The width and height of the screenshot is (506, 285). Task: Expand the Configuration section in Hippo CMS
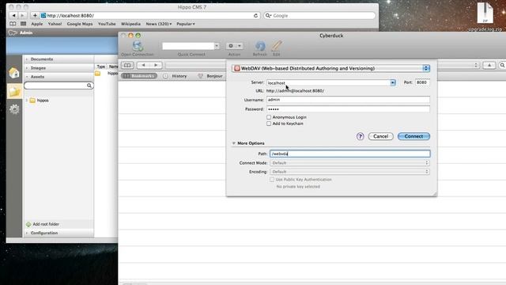point(59,233)
